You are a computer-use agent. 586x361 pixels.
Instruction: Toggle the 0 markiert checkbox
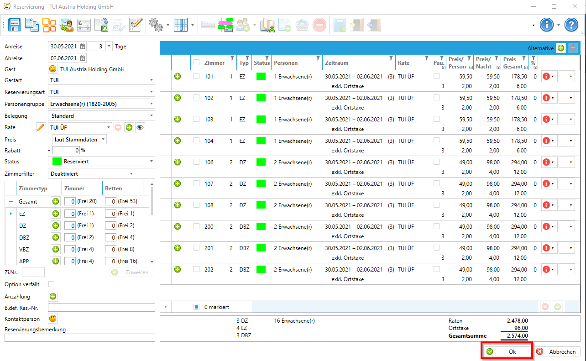pos(196,307)
